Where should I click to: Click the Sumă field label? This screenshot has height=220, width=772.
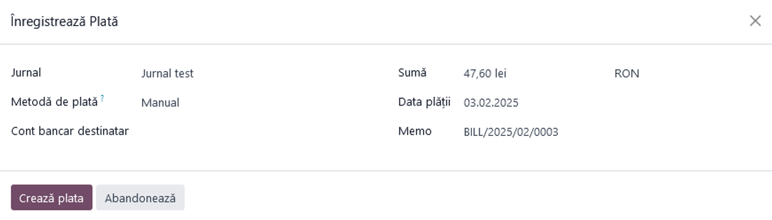[x=412, y=73]
